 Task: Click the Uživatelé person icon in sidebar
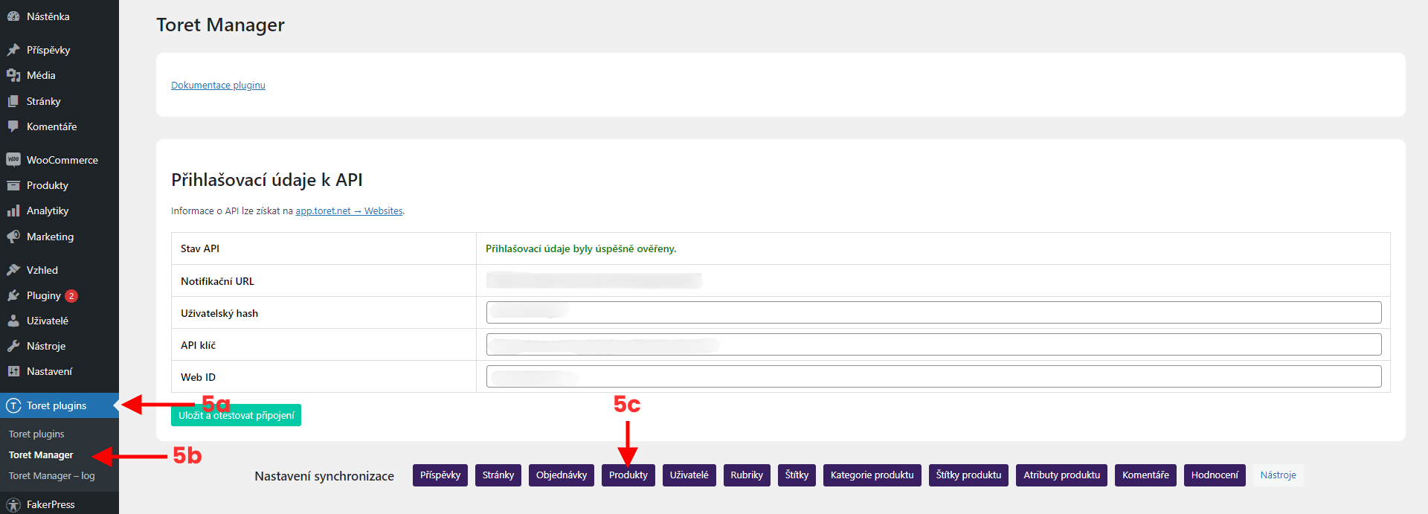pyautogui.click(x=13, y=321)
